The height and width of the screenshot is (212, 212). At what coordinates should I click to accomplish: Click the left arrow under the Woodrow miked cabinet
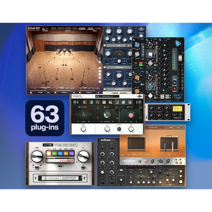(163, 154)
